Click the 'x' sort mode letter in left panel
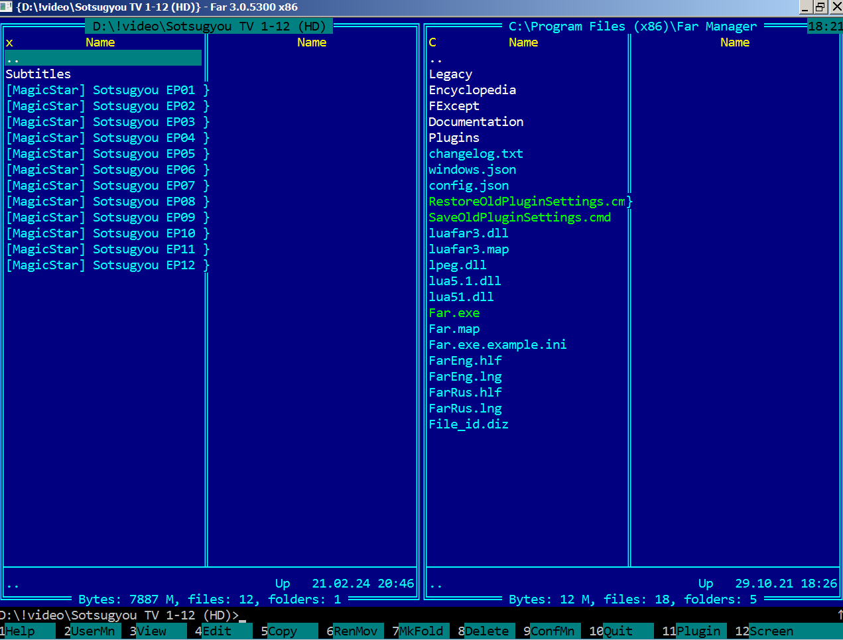Viewport: 843px width, 640px height. 9,42
